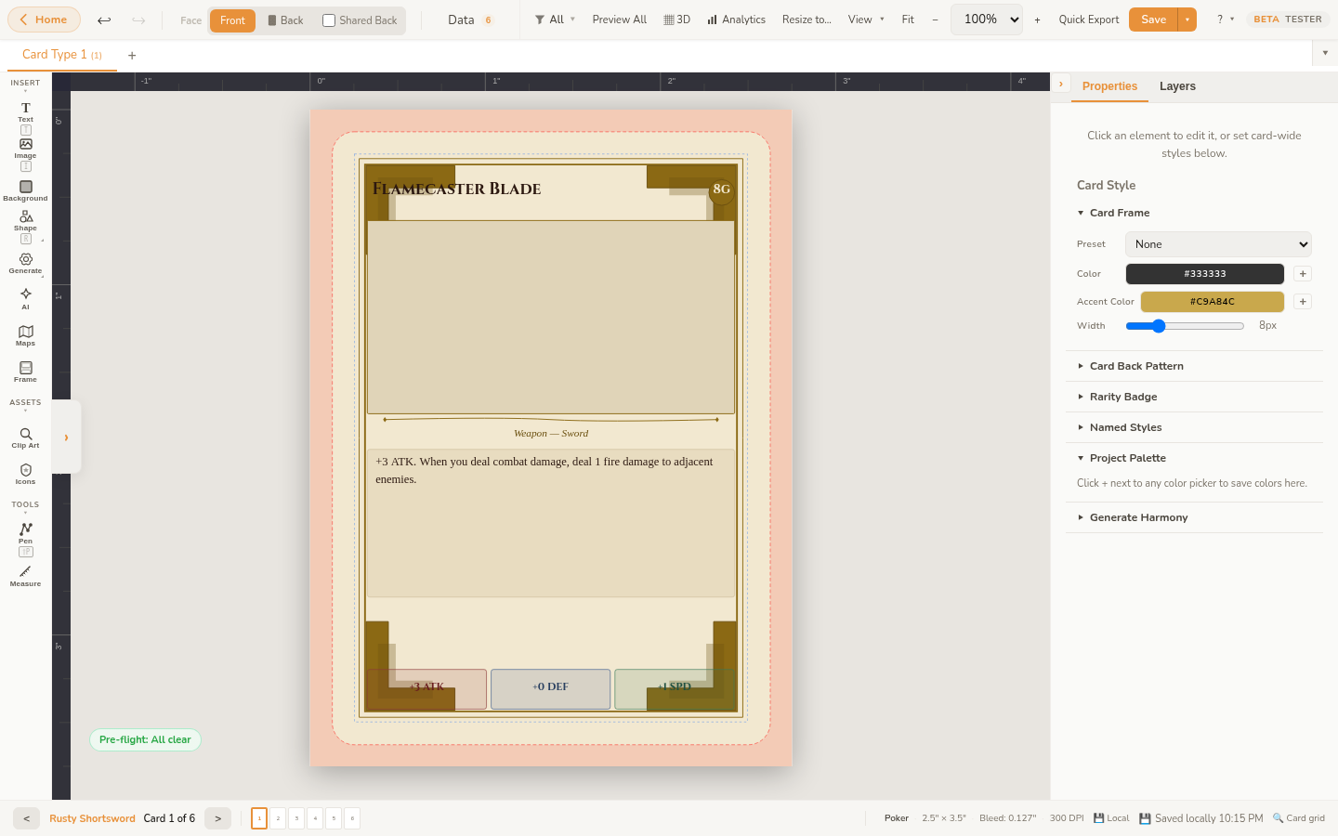This screenshot has height=836, width=1338.
Task: Toggle the Shared Back checkbox
Action: click(x=329, y=20)
